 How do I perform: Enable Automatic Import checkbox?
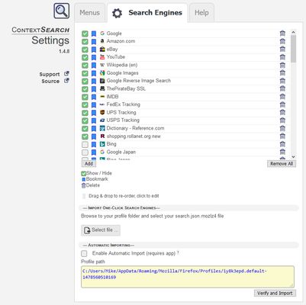84,253
